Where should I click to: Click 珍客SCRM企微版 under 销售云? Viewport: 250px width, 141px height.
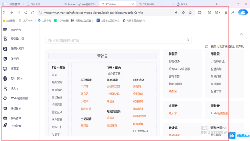(180, 69)
